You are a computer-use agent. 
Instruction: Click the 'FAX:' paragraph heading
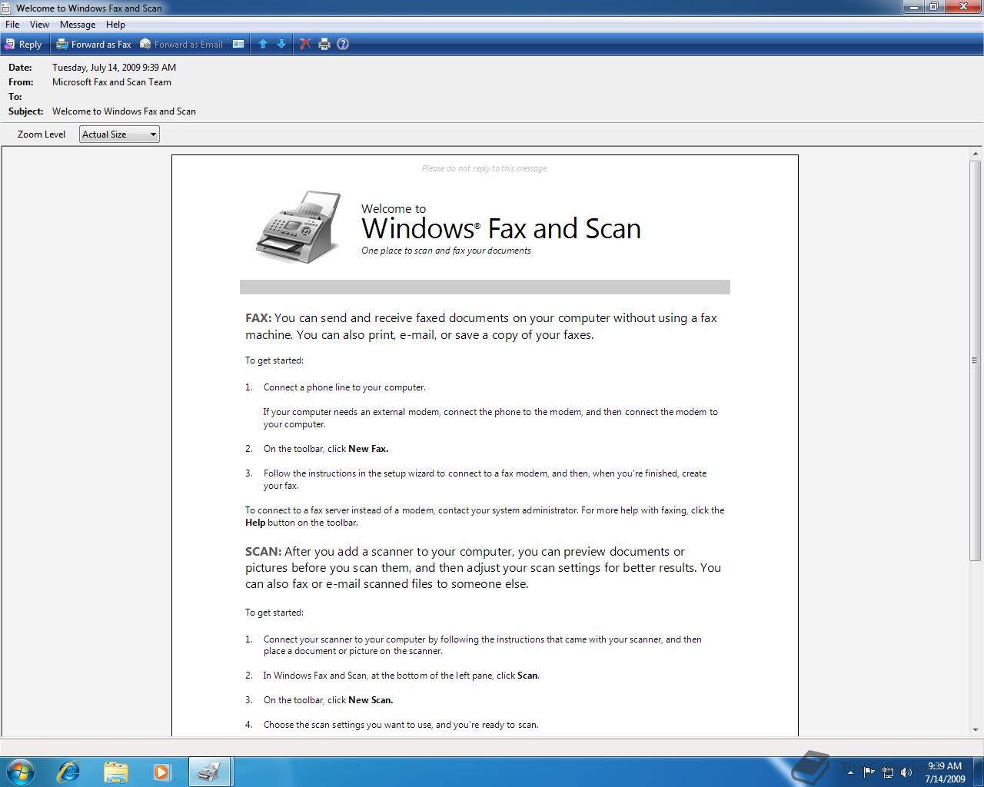tap(258, 318)
